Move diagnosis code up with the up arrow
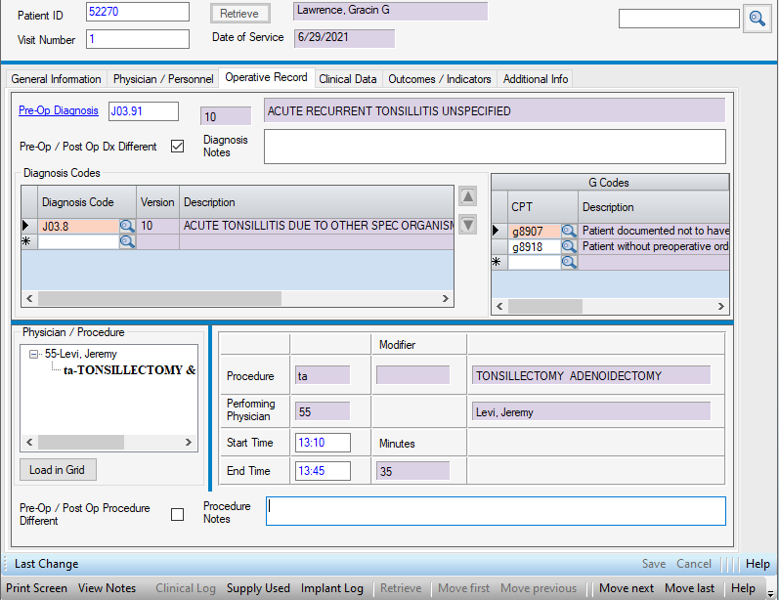 (x=468, y=197)
